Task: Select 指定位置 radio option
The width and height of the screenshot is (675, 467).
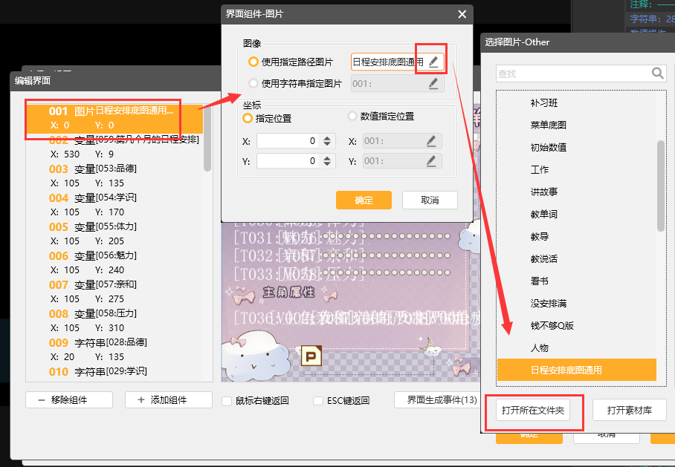Action: [x=247, y=118]
